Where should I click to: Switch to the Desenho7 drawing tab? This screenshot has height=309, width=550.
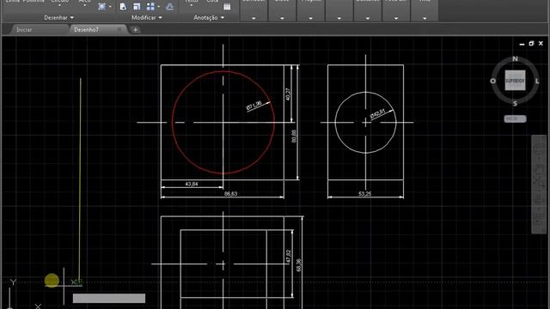tap(86, 30)
